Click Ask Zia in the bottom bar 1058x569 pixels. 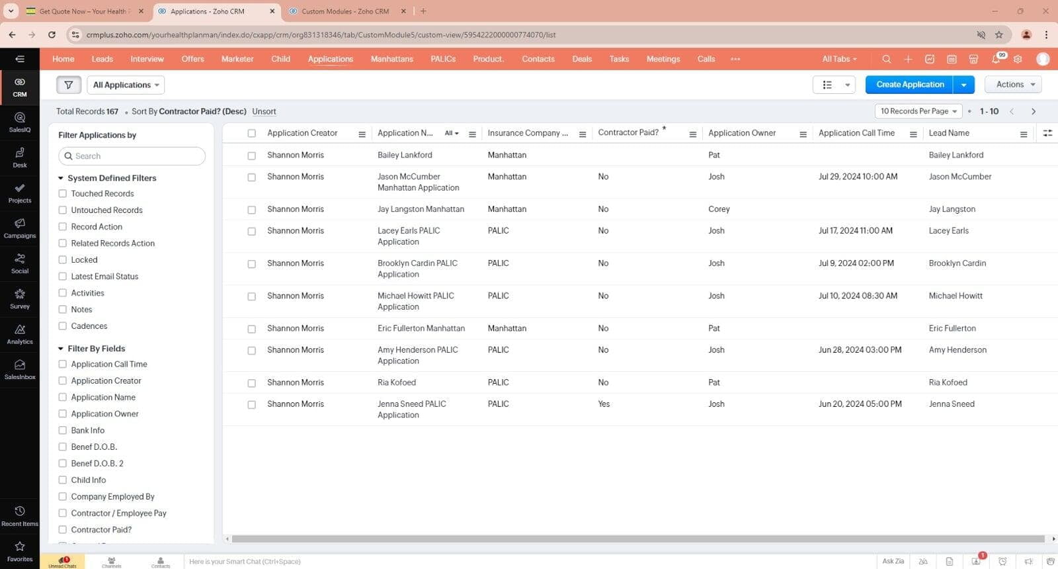click(893, 562)
